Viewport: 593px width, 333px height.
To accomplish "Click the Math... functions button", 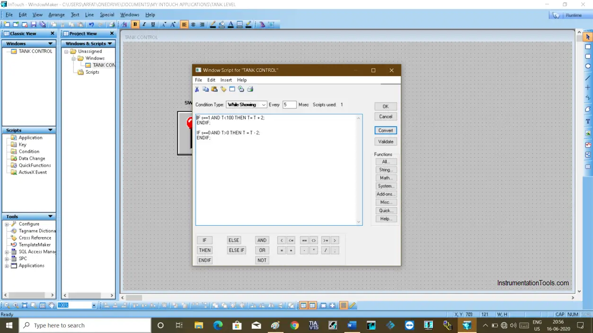I will (x=386, y=178).
